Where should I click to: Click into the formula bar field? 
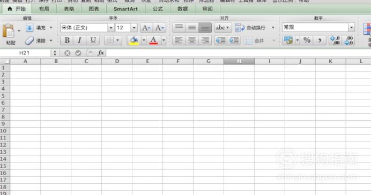(239, 53)
